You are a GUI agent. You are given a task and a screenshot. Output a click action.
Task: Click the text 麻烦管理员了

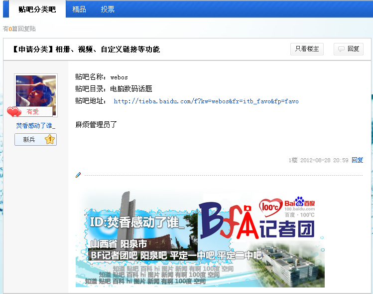point(96,124)
